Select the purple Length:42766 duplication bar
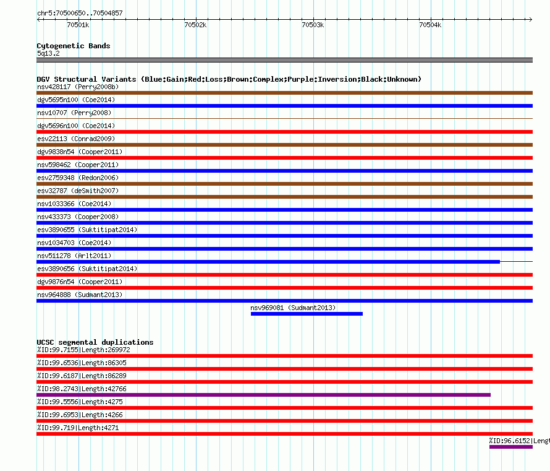 click(263, 395)
